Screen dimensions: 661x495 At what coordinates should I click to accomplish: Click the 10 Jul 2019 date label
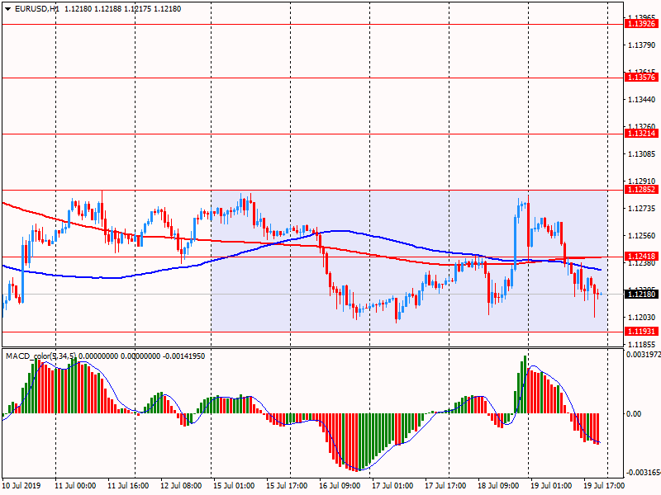pyautogui.click(x=21, y=486)
